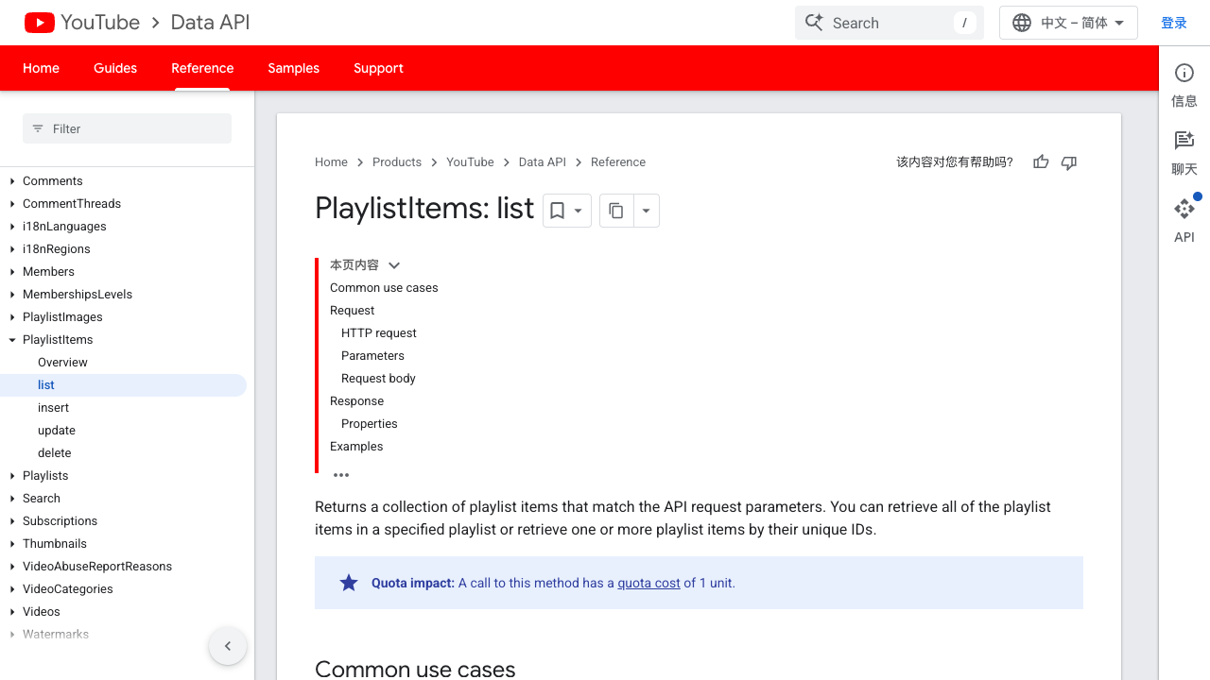Screen dimensions: 1210x680
Task: Collapse the 本页内容 contents chevron
Action: [394, 265]
